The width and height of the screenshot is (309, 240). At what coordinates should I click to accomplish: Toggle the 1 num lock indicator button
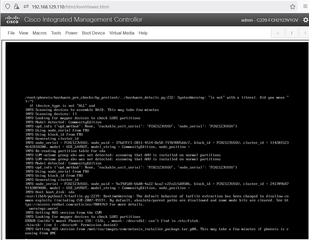coord(292,33)
